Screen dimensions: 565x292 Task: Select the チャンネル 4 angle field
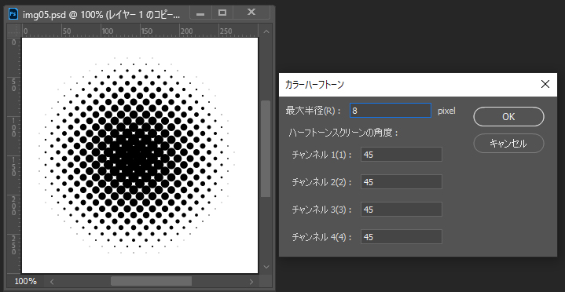(x=402, y=236)
